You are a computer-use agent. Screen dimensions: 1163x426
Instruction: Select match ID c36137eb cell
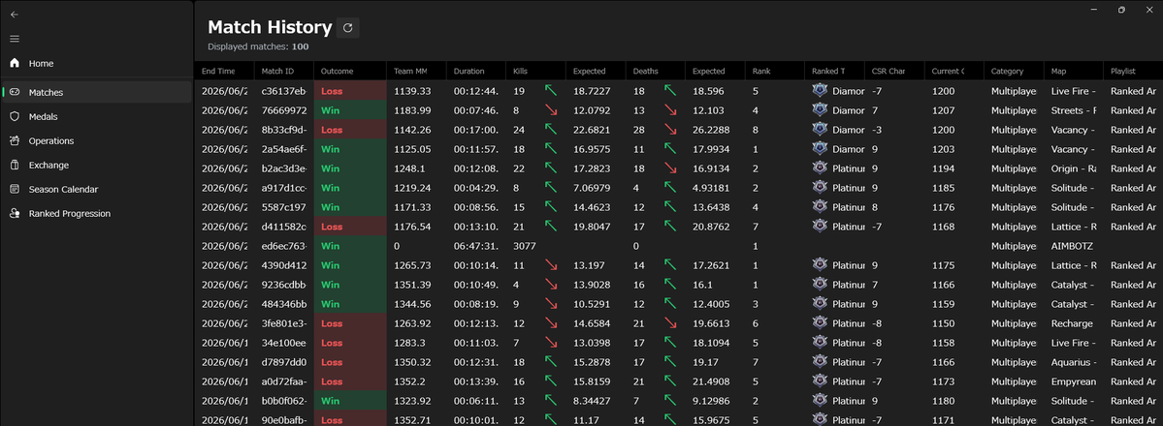tap(284, 91)
